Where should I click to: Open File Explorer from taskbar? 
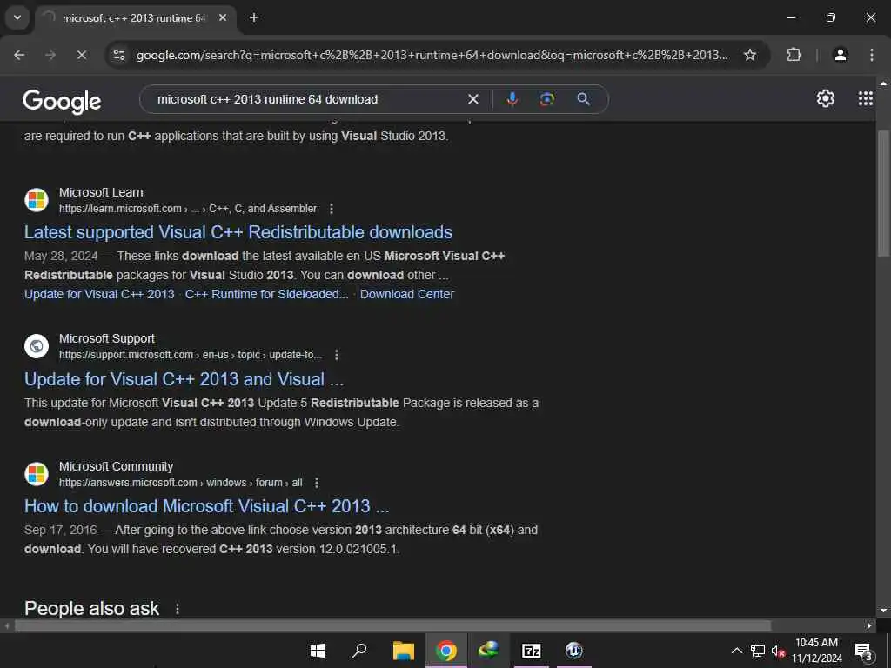click(404, 651)
